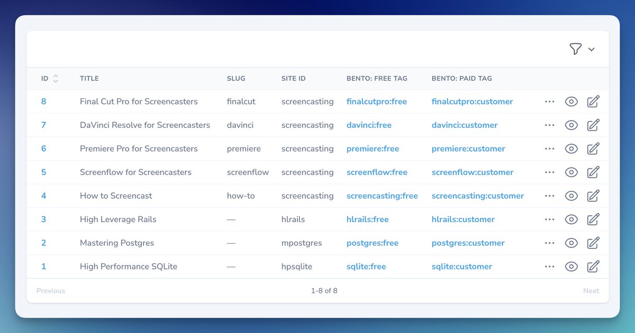Screen dimensions: 635x333
Task: Select the mpostgres site ID cell
Action: (302, 243)
